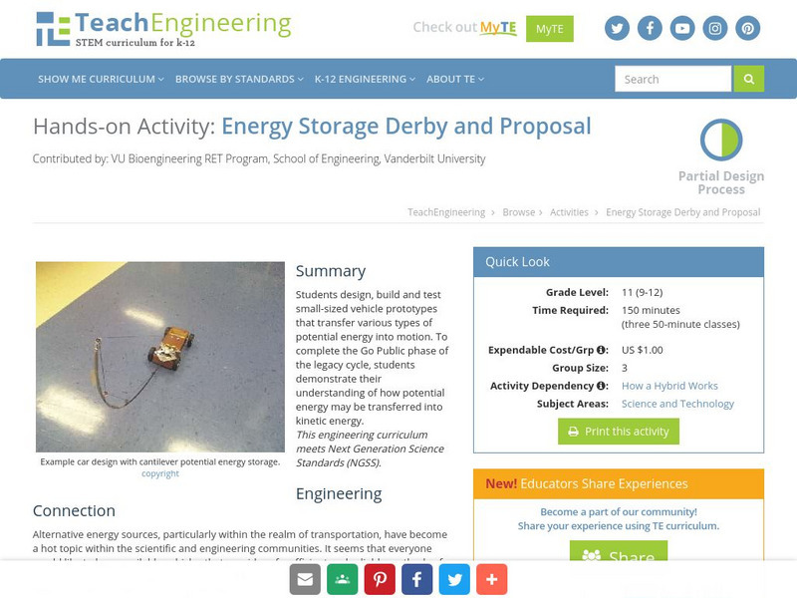Print this activity
Viewport: 797px width, 598px height.
619,432
